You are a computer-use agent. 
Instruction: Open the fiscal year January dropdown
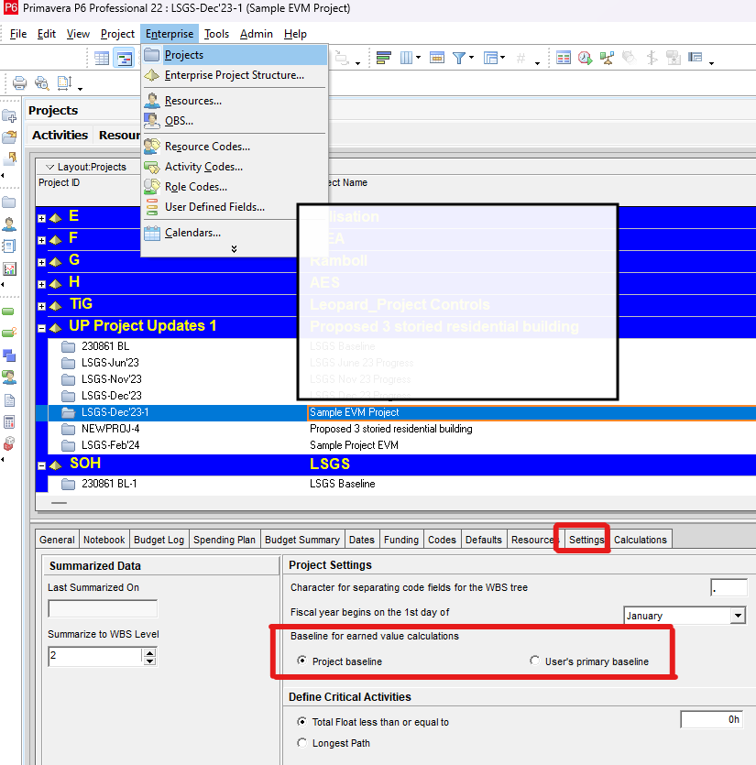pos(738,616)
